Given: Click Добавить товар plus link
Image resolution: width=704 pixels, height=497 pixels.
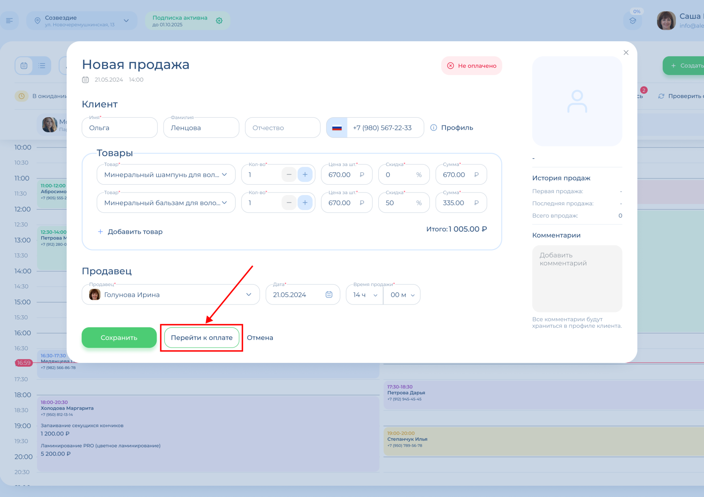Looking at the screenshot, I should pos(130,232).
